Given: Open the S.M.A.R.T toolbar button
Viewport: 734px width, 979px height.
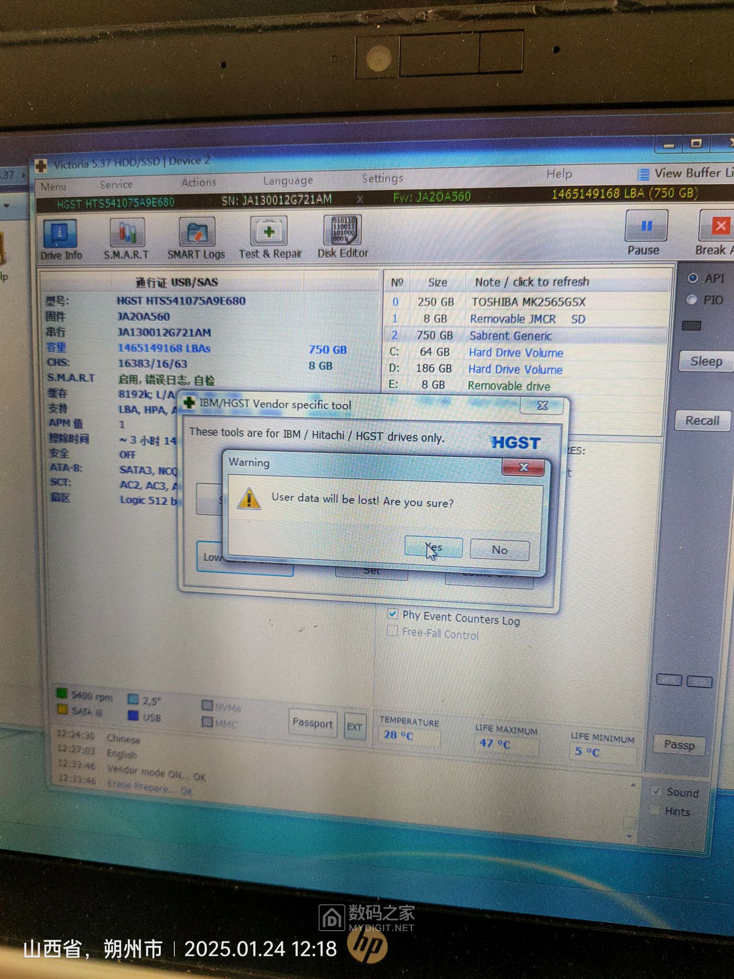Looking at the screenshot, I should pyautogui.click(x=127, y=239).
